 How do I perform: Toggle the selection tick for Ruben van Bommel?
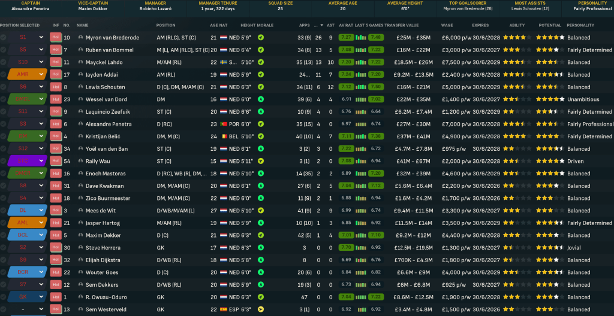4,50
